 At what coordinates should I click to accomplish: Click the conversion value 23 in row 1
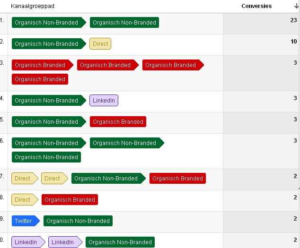(293, 20)
